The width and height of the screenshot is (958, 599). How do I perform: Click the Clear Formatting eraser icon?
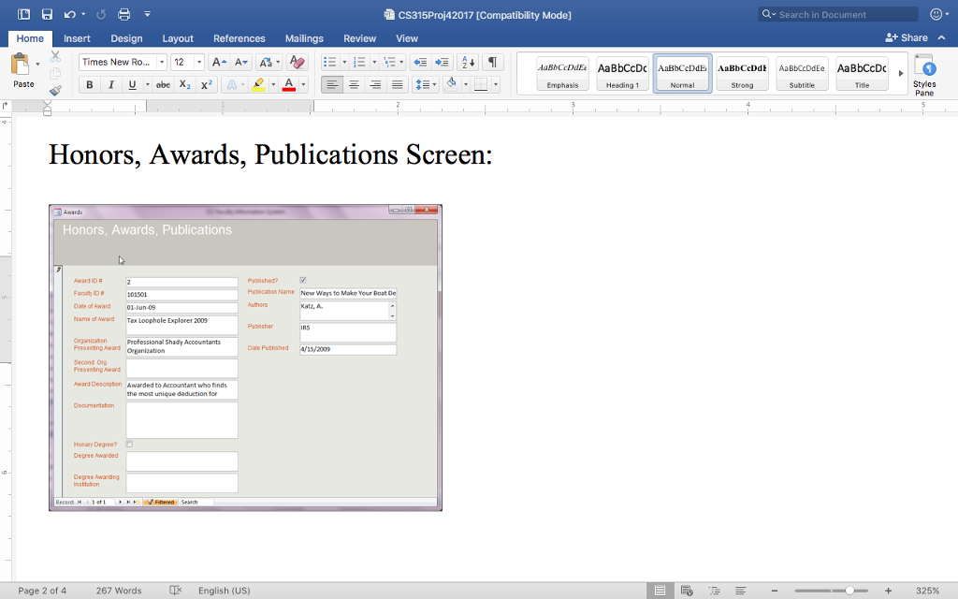[x=297, y=62]
